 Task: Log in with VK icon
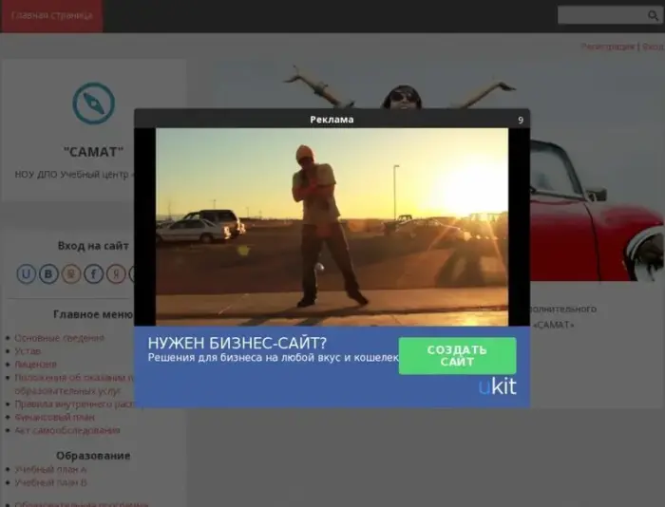[x=49, y=274]
